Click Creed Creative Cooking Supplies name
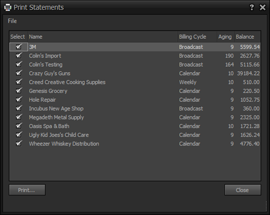Image resolution: width=270 pixels, height=215 pixels. click(67, 82)
